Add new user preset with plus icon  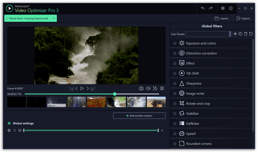(x=235, y=34)
